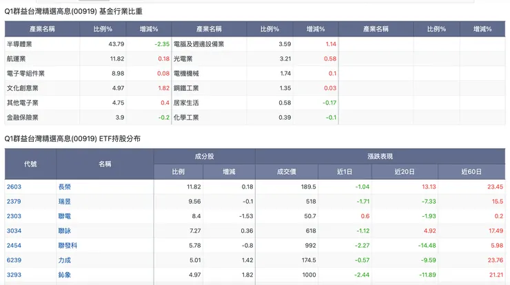Open 瑞昱 stock name link
The image size is (510, 285).
[x=64, y=202]
